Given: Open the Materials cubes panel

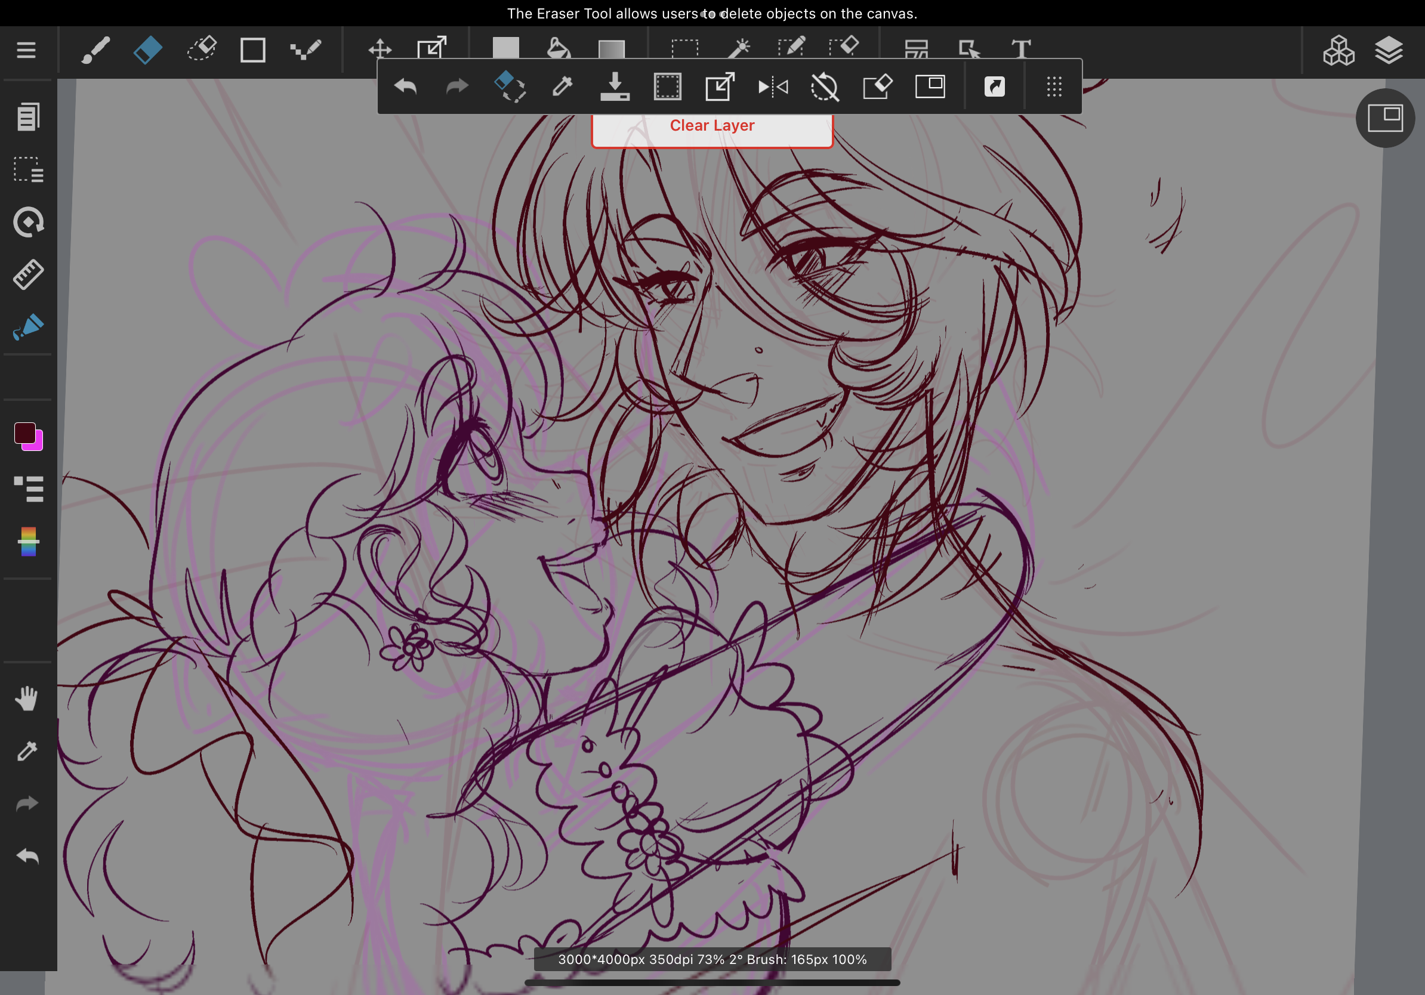Looking at the screenshot, I should pos(1338,50).
